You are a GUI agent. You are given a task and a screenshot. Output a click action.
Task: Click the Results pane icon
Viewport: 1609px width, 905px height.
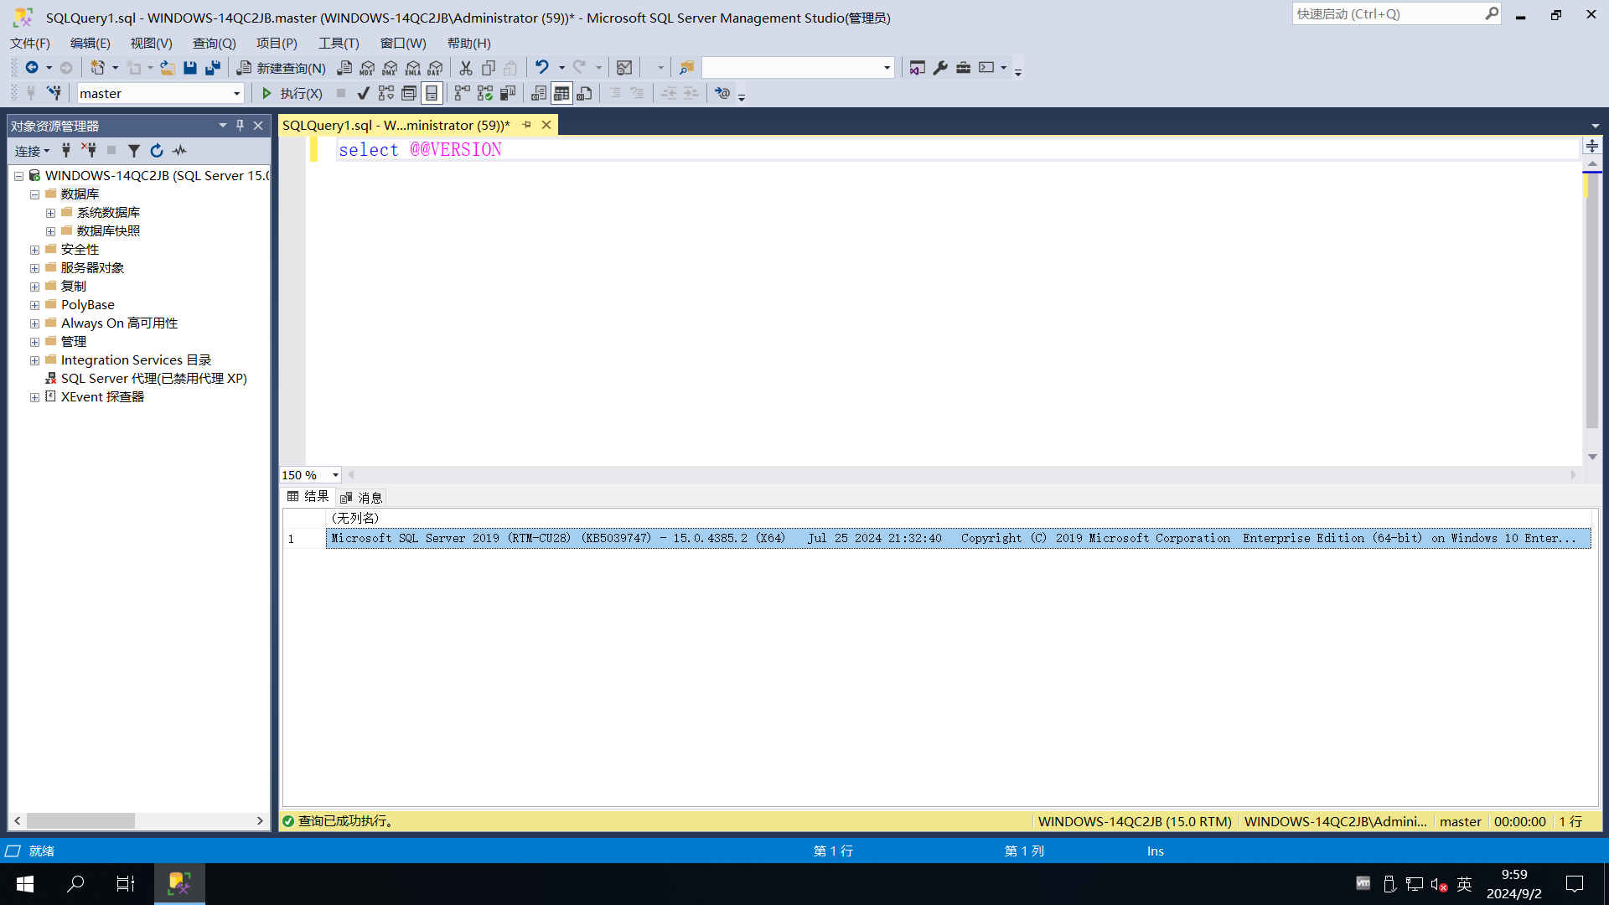pyautogui.click(x=431, y=93)
